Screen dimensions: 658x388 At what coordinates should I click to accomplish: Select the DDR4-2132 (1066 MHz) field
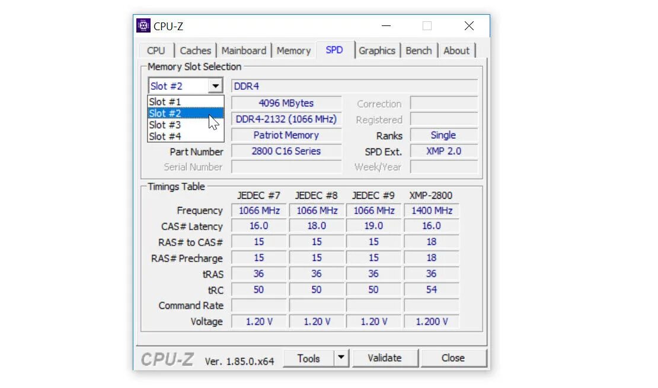click(x=286, y=119)
